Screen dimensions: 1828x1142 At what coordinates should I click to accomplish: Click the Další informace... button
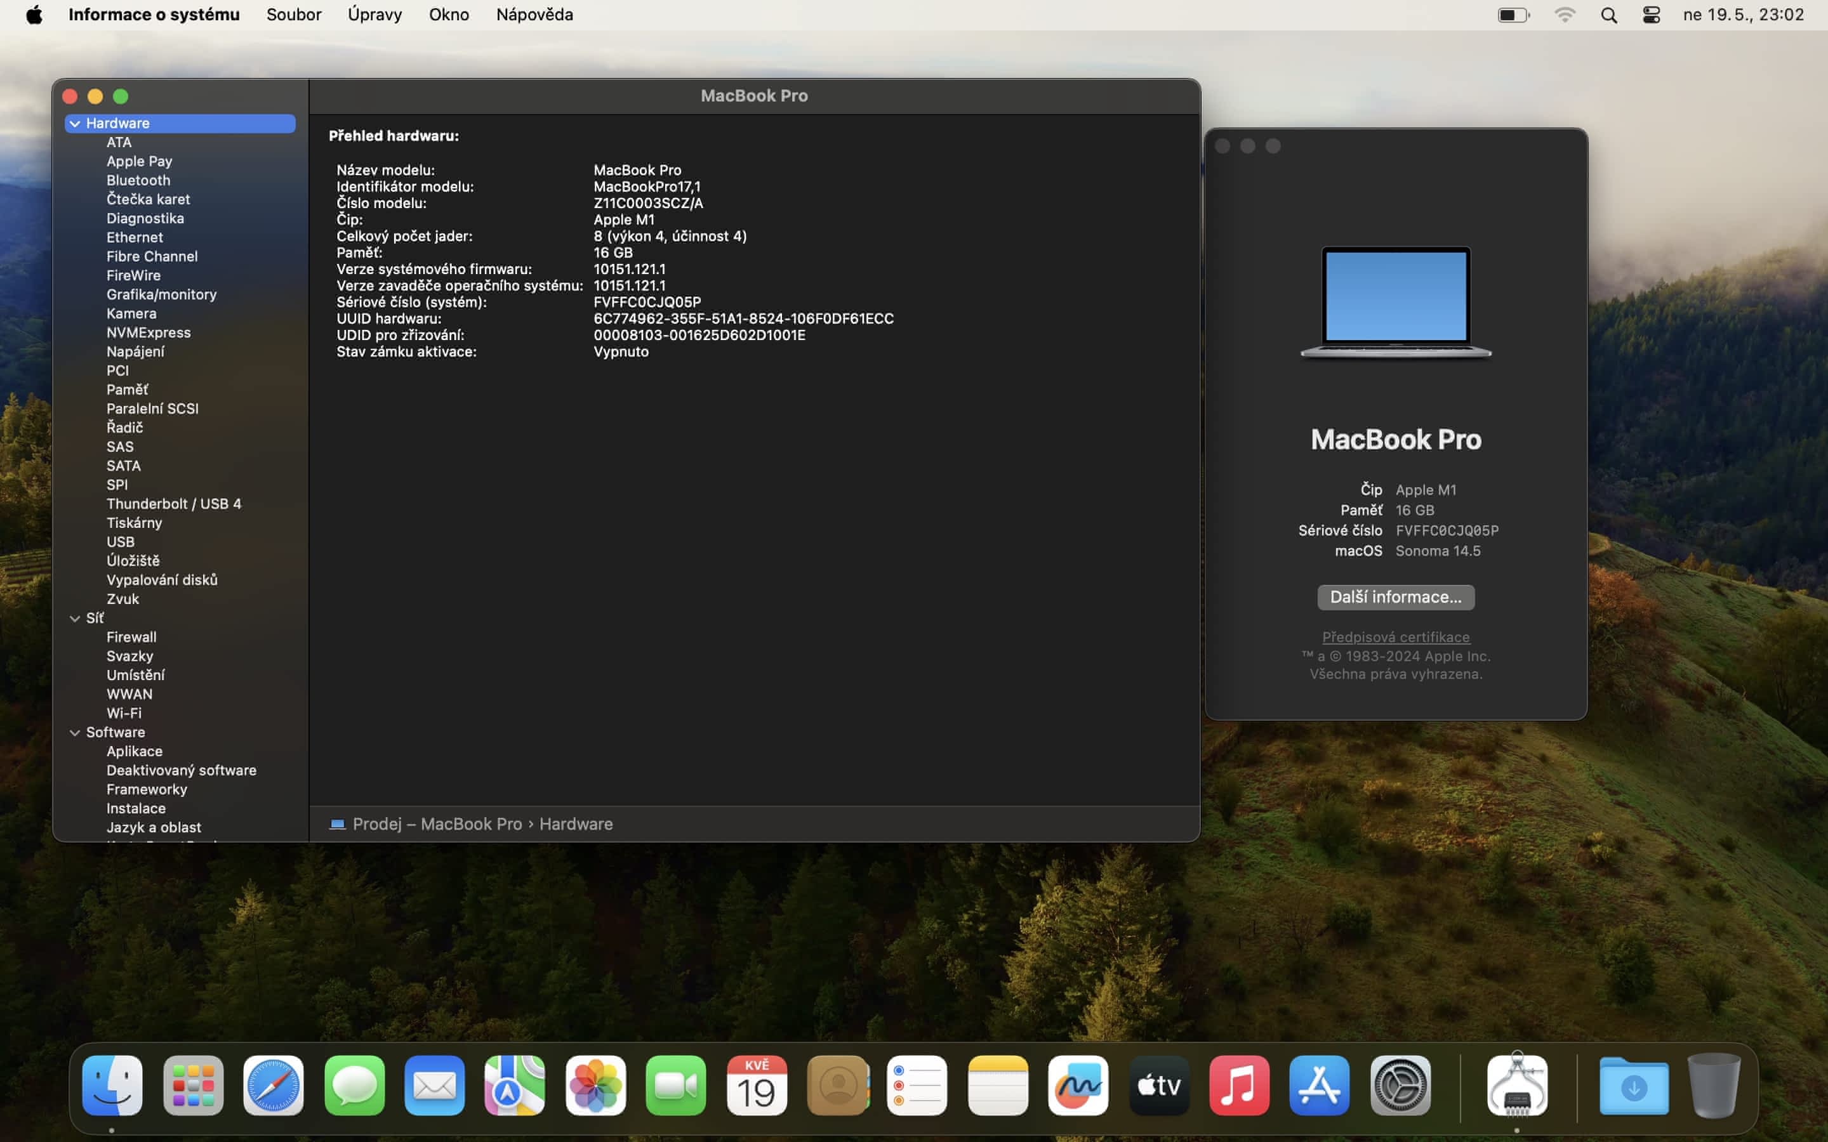click(1395, 596)
